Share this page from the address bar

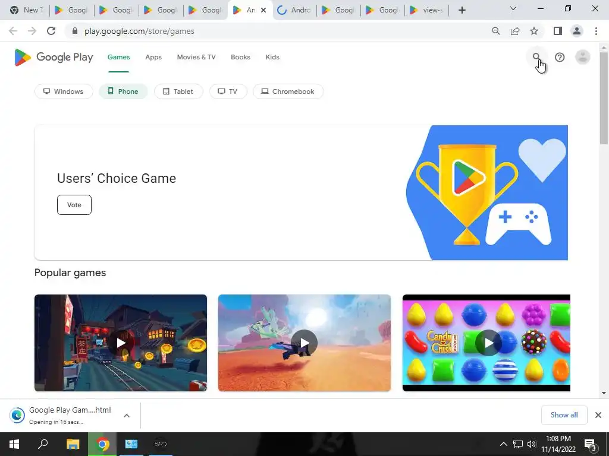point(515,31)
